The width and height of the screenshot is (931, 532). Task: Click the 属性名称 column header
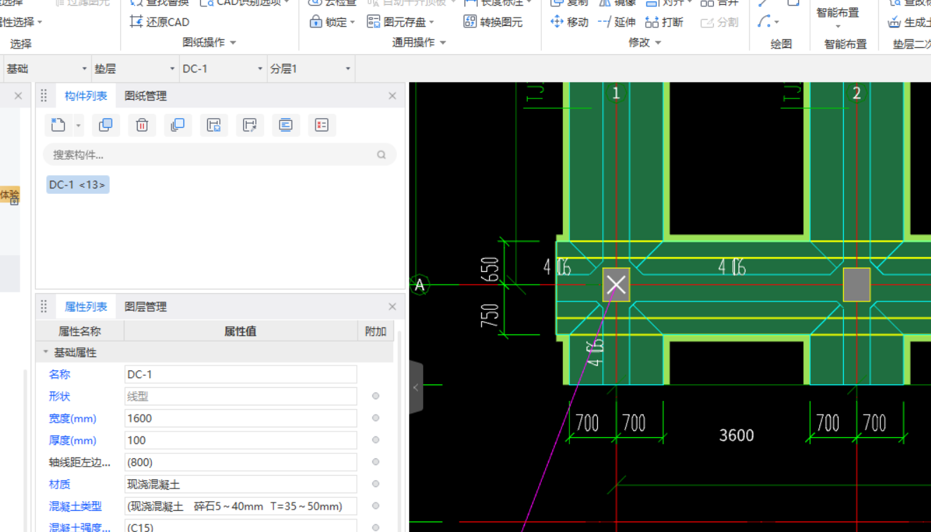79,331
